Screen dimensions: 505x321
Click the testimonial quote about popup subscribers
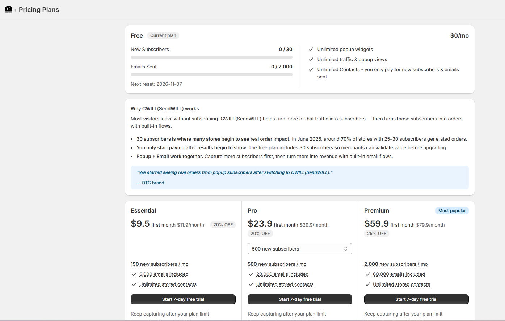coord(235,172)
